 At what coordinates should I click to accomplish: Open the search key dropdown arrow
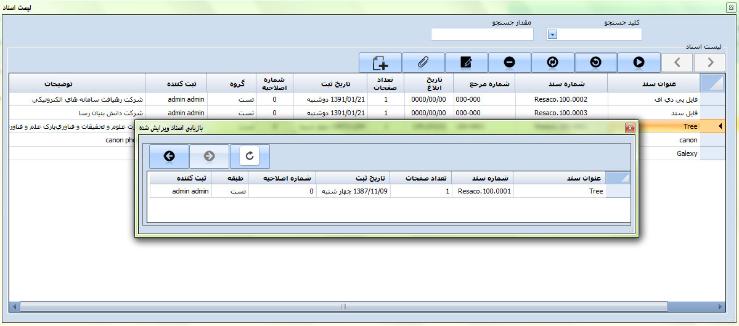click(552, 35)
